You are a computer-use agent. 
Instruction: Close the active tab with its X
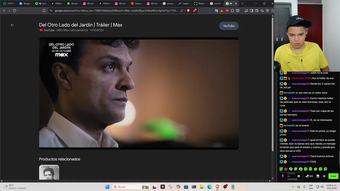click(x=236, y=3)
